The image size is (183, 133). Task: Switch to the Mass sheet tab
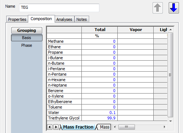click(x=105, y=127)
